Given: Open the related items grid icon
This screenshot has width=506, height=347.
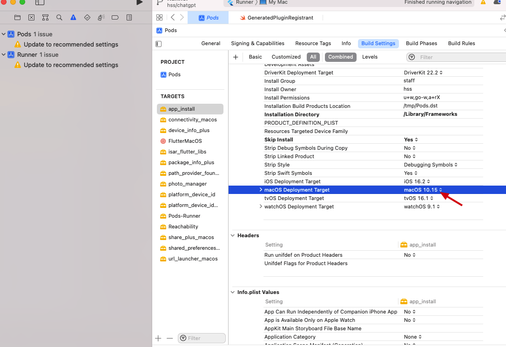Looking at the screenshot, I should [159, 17].
